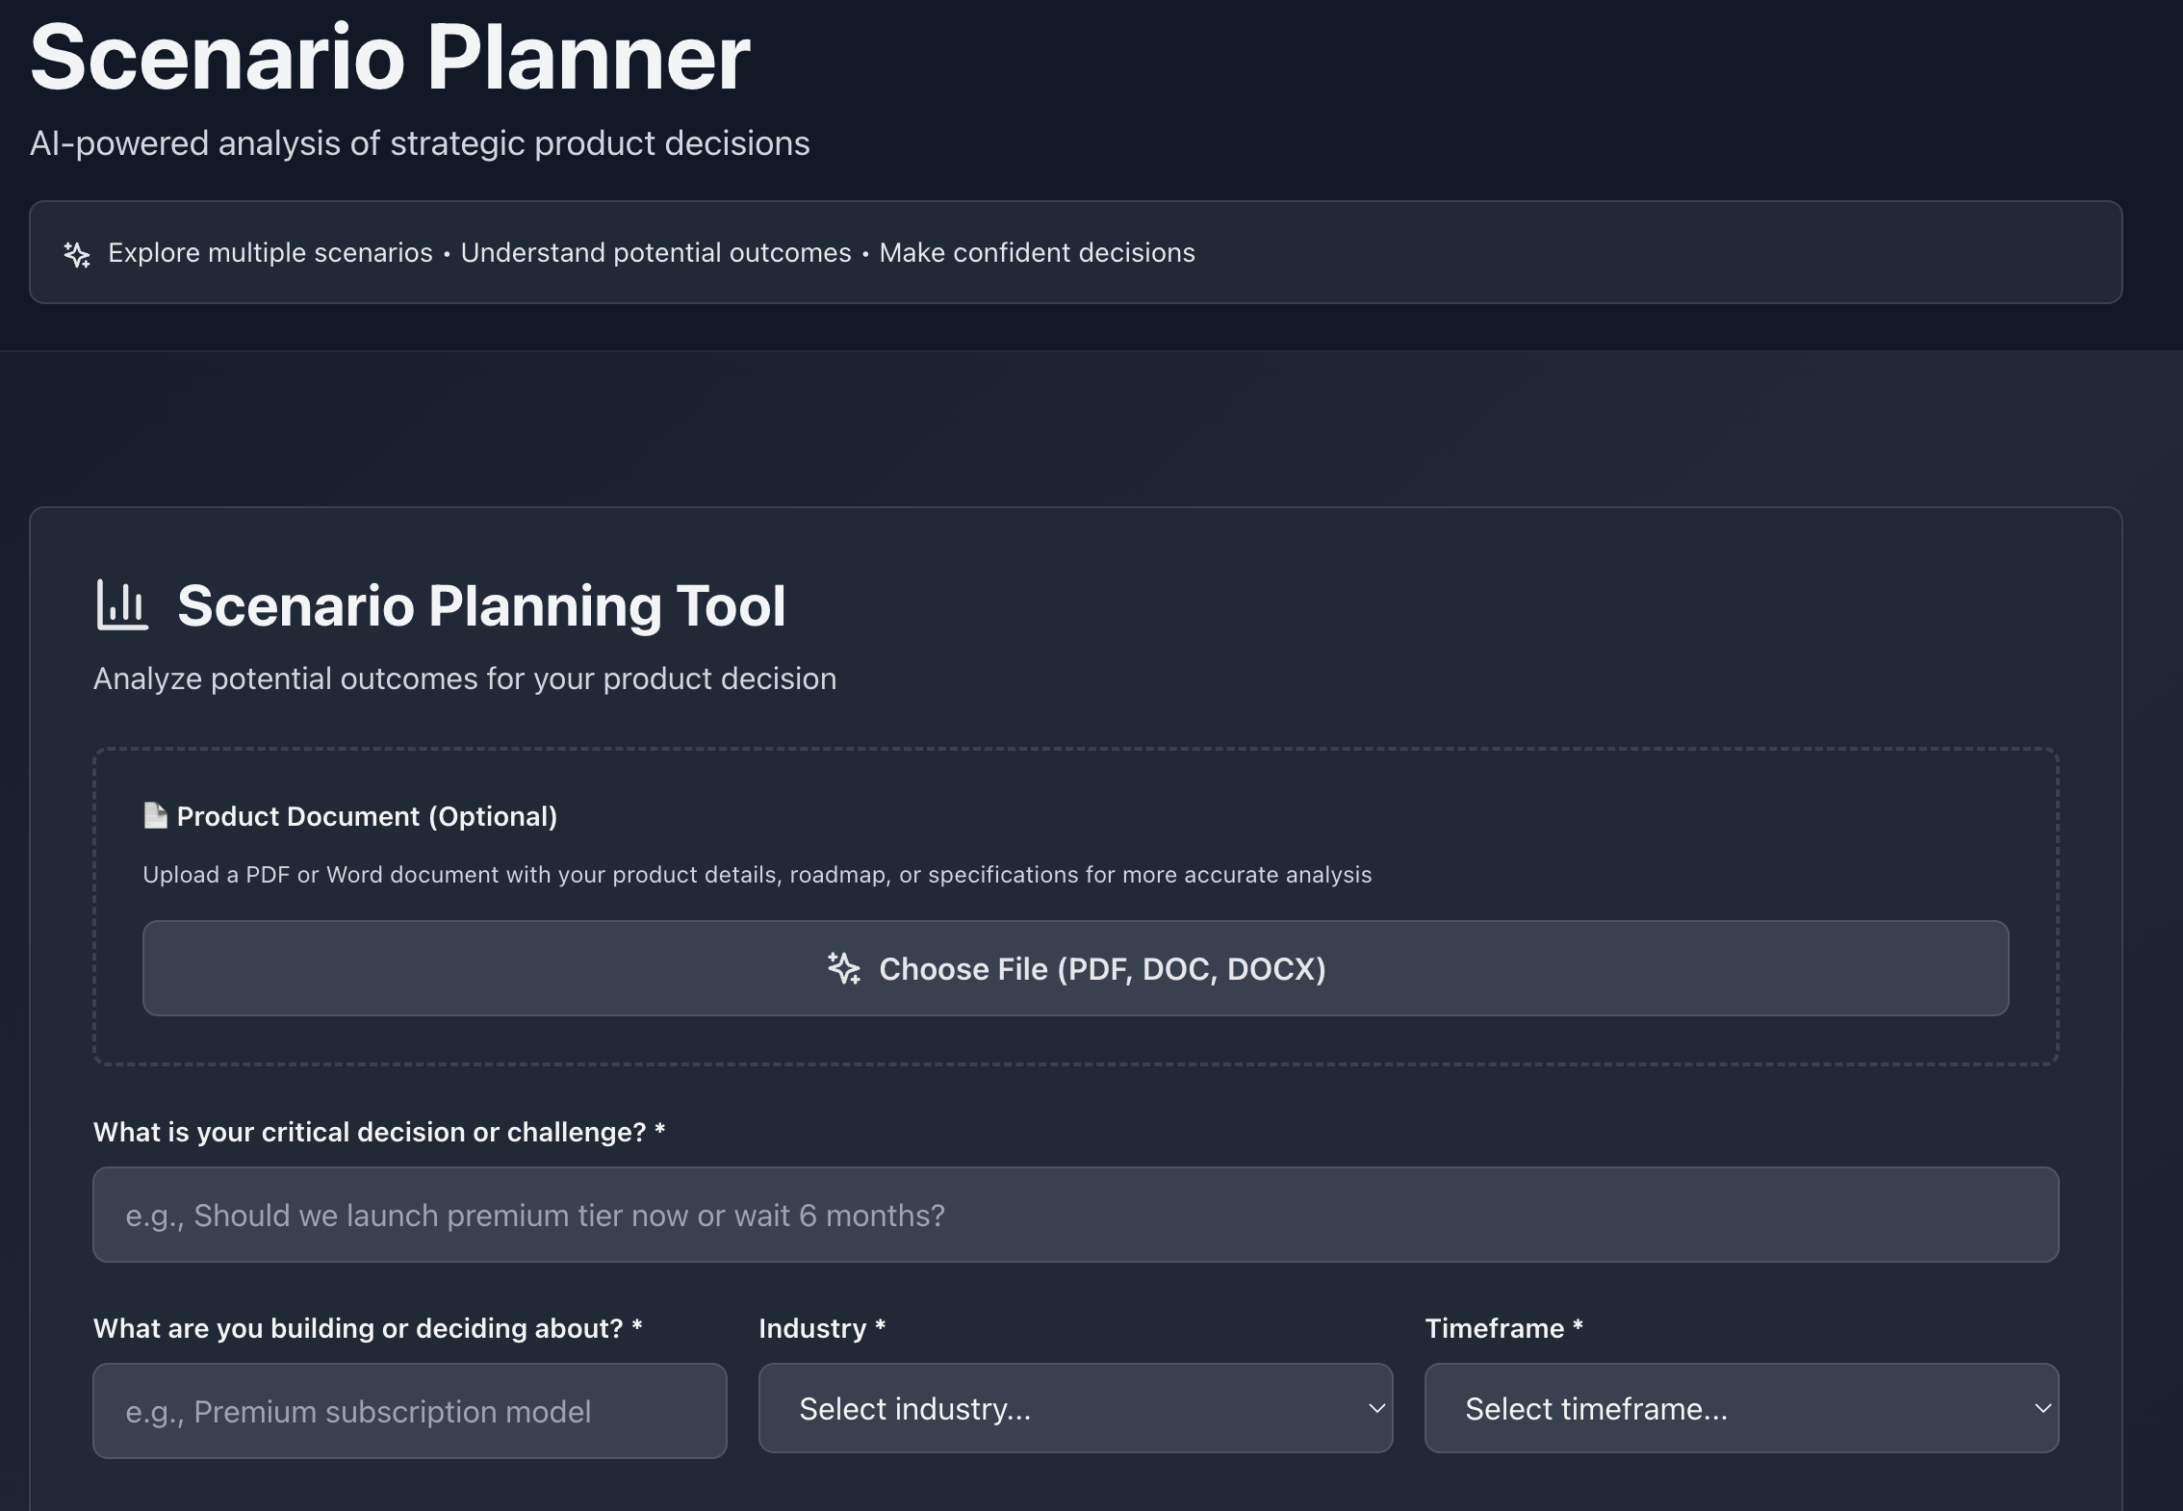This screenshot has width=2183, height=1511.
Task: Click the Industry field label
Action: click(812, 1328)
